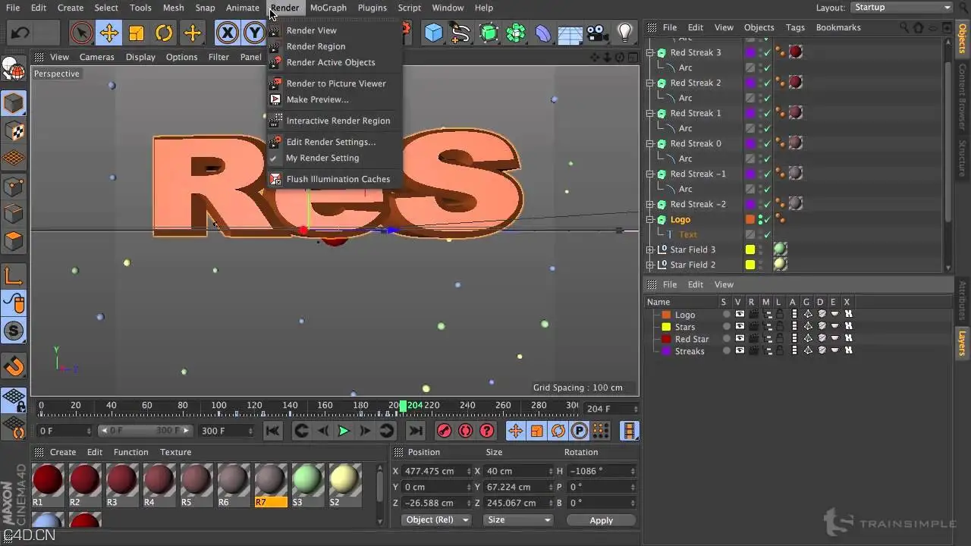Select the Rotate tool
This screenshot has height=546, width=971.
pyautogui.click(x=164, y=33)
